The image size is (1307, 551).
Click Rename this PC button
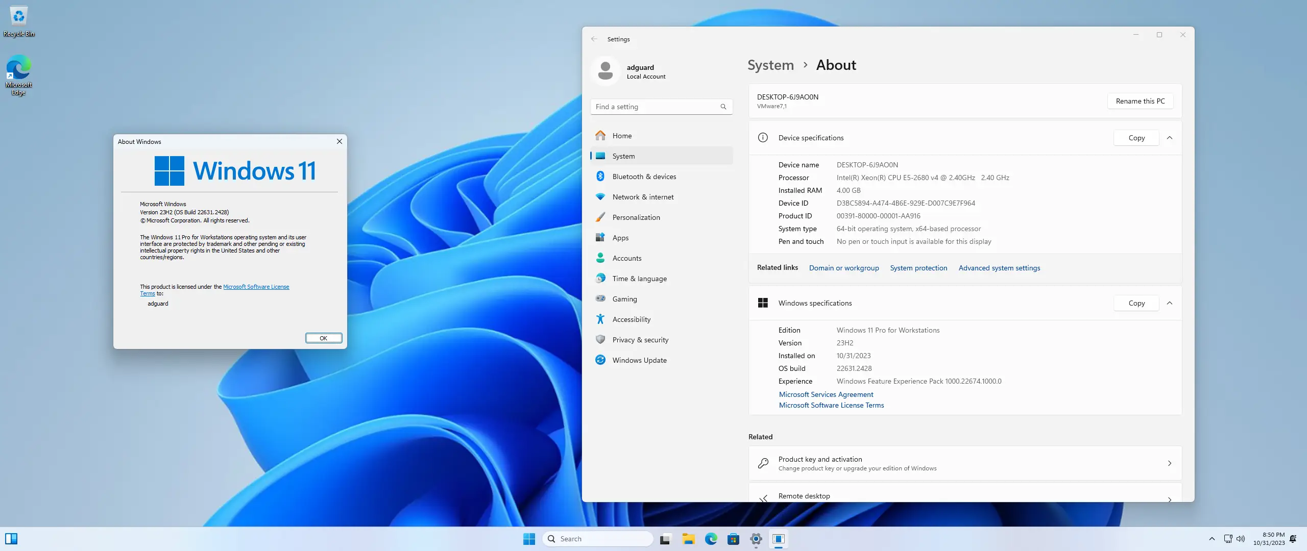click(x=1140, y=101)
